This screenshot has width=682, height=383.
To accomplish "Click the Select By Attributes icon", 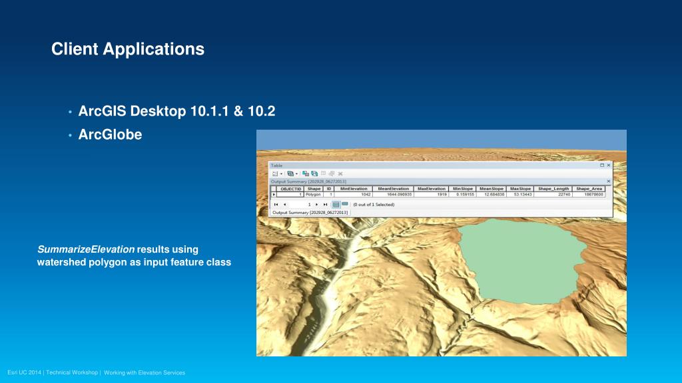I will [306, 174].
